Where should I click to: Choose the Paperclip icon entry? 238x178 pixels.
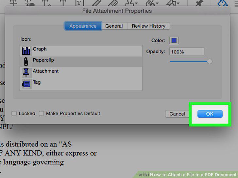pyautogui.click(x=81, y=62)
